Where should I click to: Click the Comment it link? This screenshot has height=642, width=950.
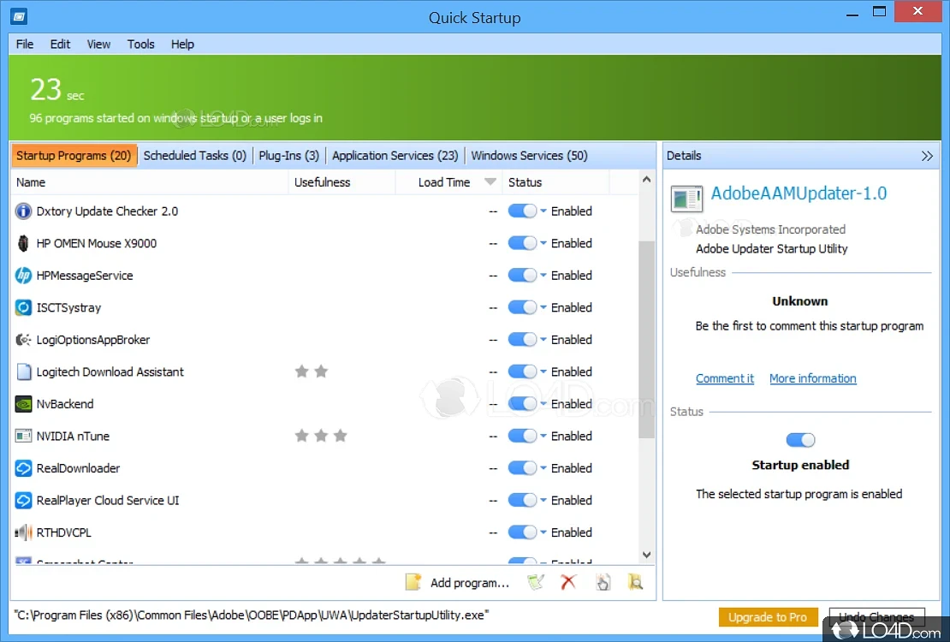pos(725,378)
